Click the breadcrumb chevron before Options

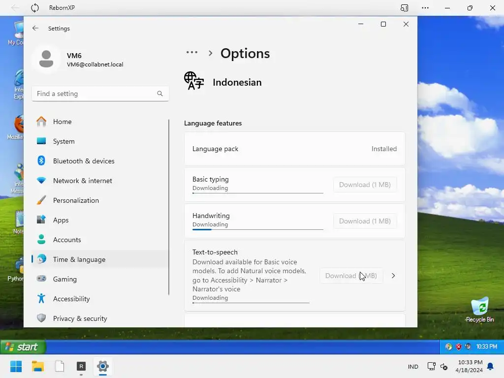210,53
